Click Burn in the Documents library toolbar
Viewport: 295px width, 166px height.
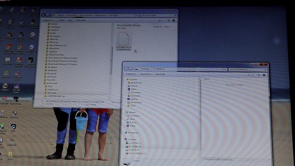tap(71, 20)
